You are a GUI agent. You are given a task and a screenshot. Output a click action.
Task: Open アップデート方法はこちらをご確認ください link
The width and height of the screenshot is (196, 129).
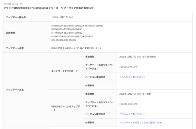[143, 122]
